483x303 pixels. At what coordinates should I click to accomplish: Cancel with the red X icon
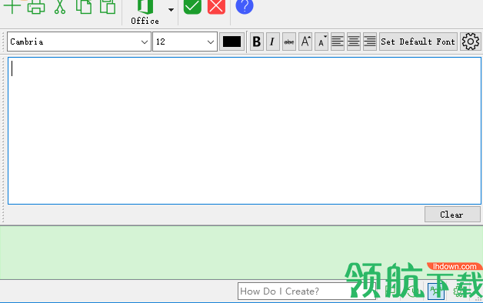click(216, 7)
